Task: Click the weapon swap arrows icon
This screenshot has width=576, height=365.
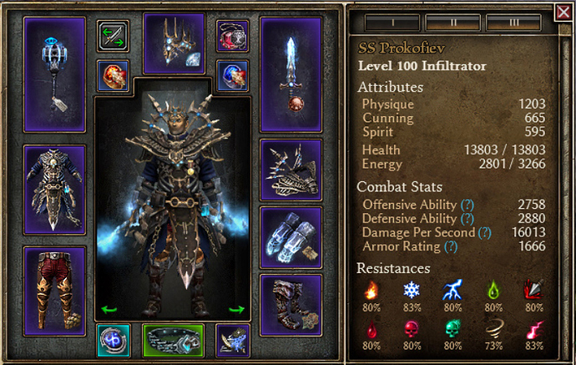Action: (113, 36)
